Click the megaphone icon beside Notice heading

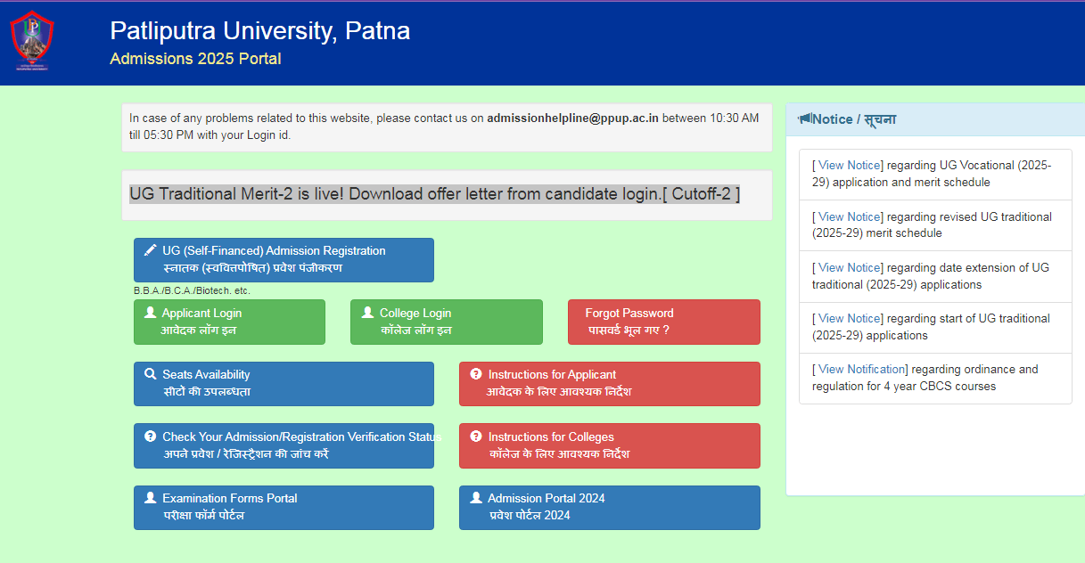coord(804,118)
